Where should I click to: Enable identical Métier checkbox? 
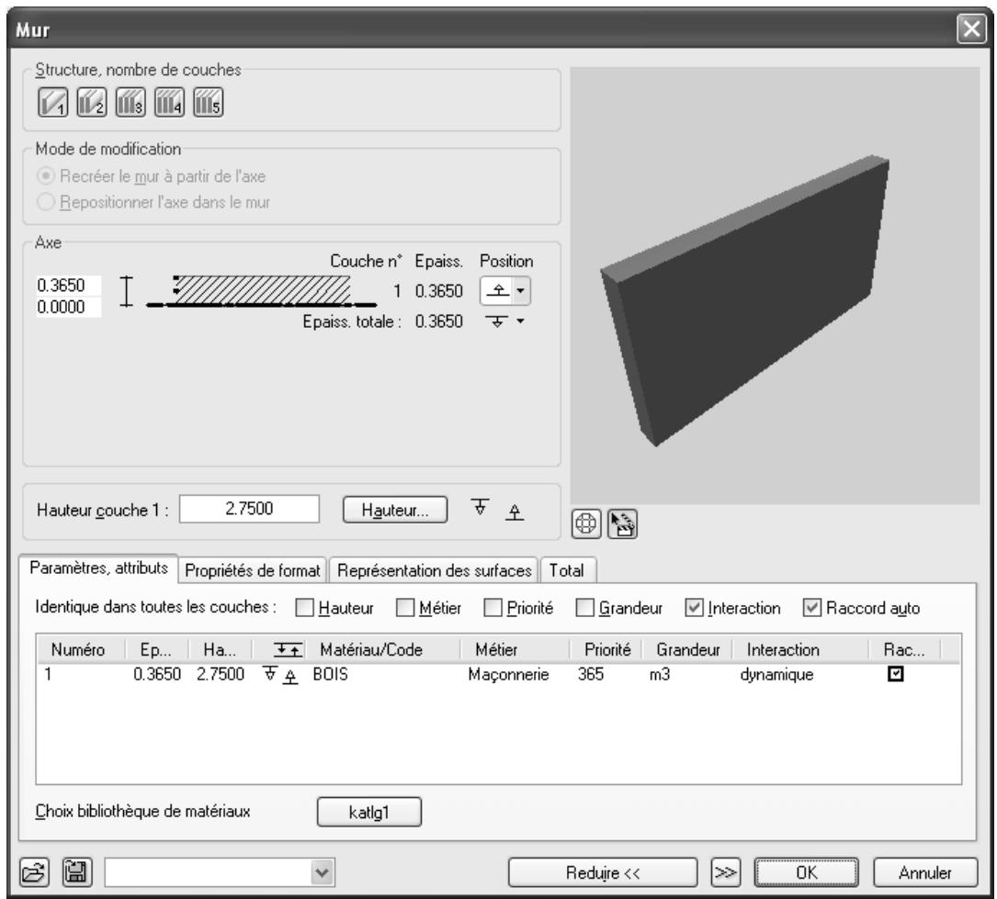pos(405,608)
